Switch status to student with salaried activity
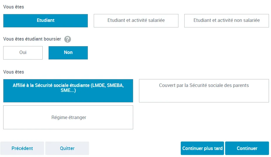This screenshot has height=157, width=271. click(136, 21)
